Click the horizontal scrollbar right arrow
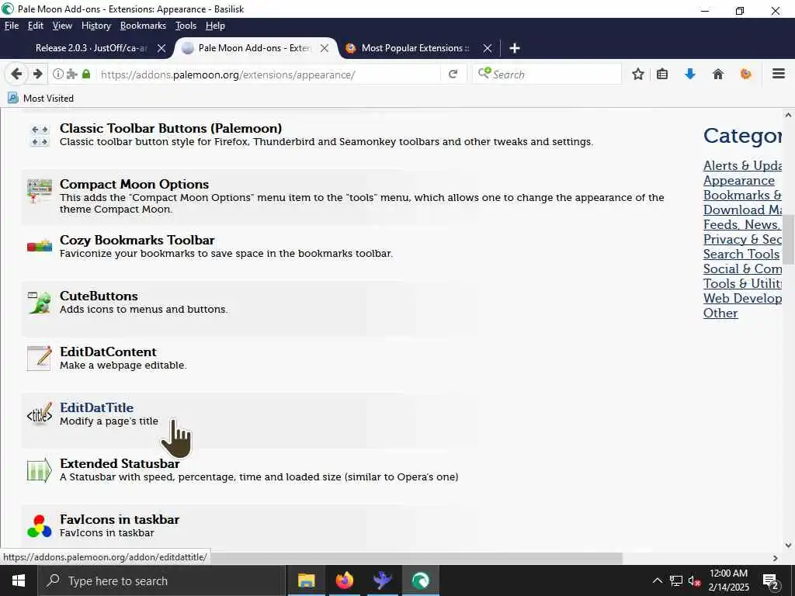 (x=776, y=558)
